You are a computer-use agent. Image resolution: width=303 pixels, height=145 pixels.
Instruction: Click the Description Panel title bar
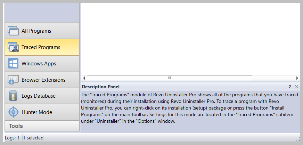pyautogui.click(x=174, y=87)
